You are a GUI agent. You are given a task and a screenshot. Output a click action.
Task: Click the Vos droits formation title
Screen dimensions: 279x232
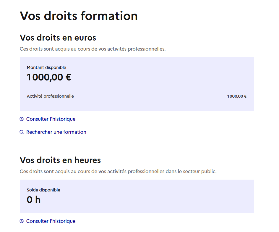pos(79,16)
